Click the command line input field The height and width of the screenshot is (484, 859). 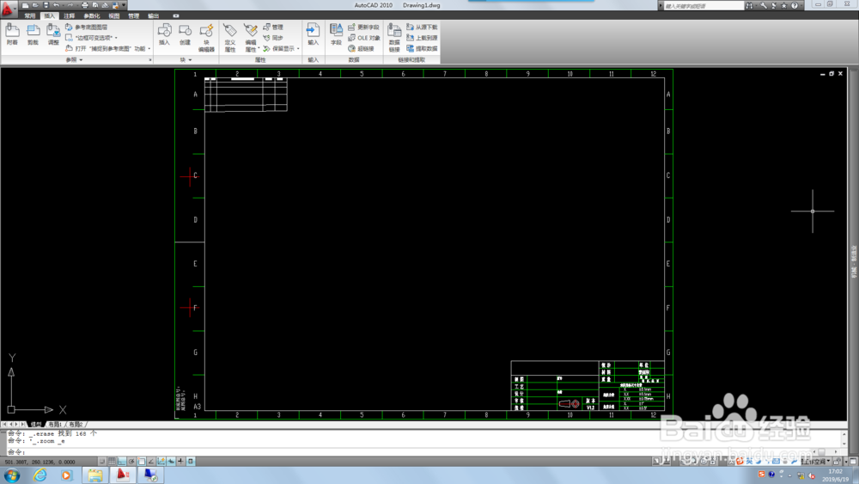[x=422, y=451]
